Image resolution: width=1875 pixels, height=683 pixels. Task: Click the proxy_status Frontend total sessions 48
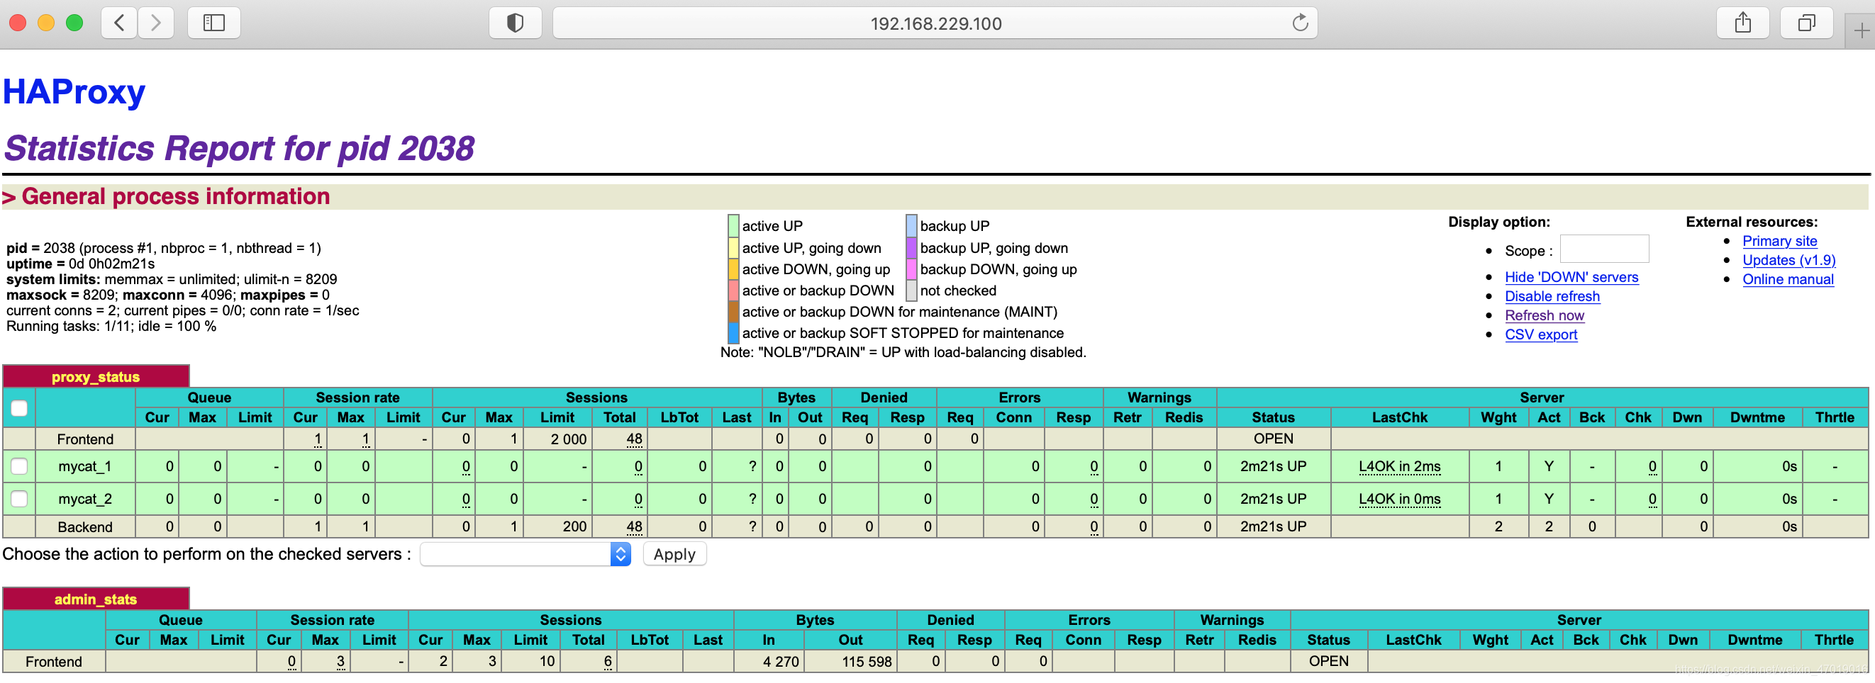[x=634, y=439]
